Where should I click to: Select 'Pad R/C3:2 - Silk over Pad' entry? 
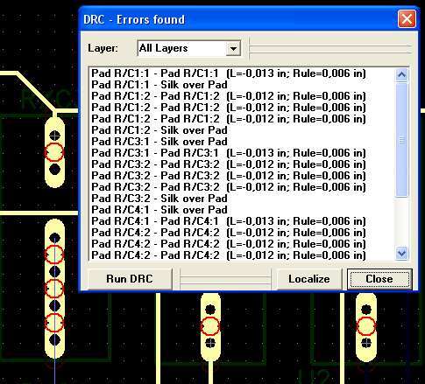[159, 199]
